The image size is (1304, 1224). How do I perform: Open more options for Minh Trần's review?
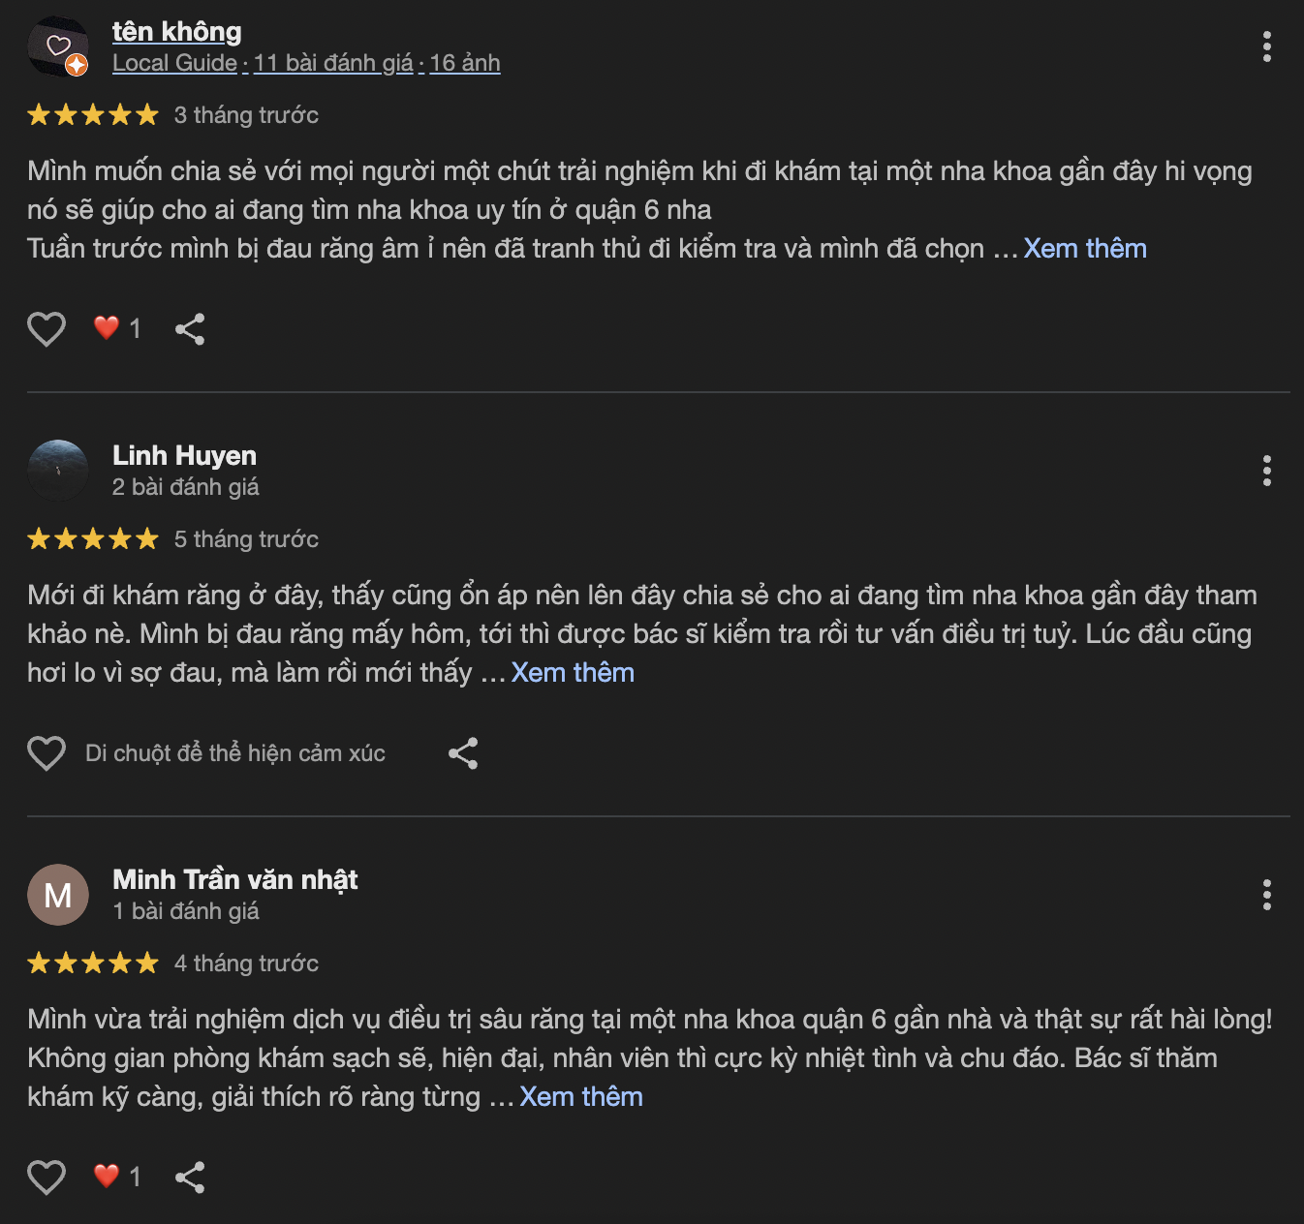click(1266, 895)
